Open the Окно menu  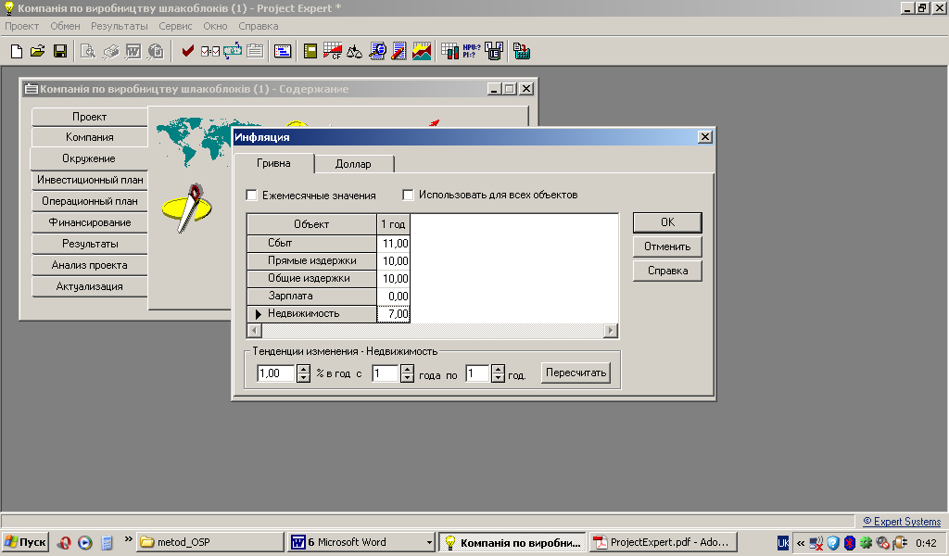click(x=215, y=26)
